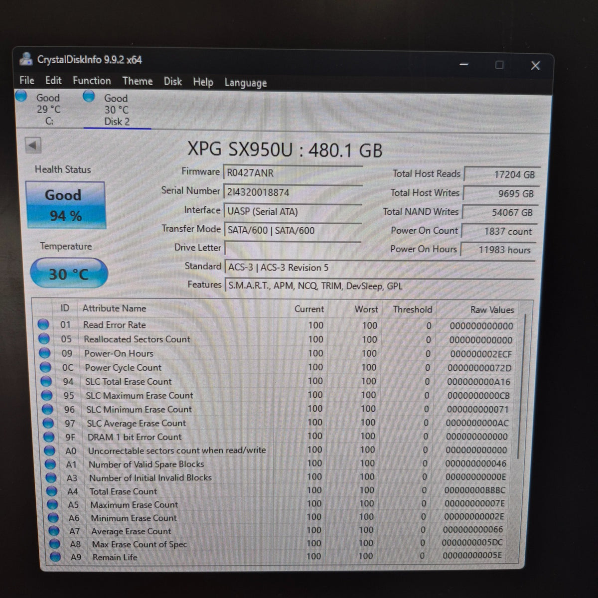Click the Features field
This screenshot has width=598, height=598.
380,286
